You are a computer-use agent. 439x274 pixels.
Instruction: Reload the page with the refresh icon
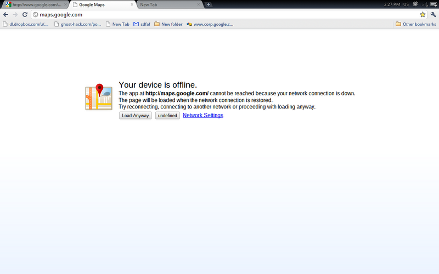[25, 15]
